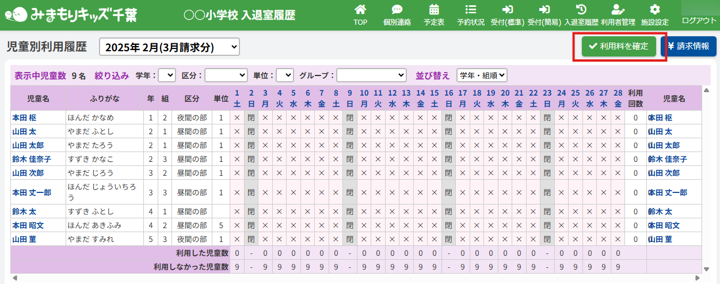
Task: Open 入退室履歴 history icon
Action: [x=581, y=10]
